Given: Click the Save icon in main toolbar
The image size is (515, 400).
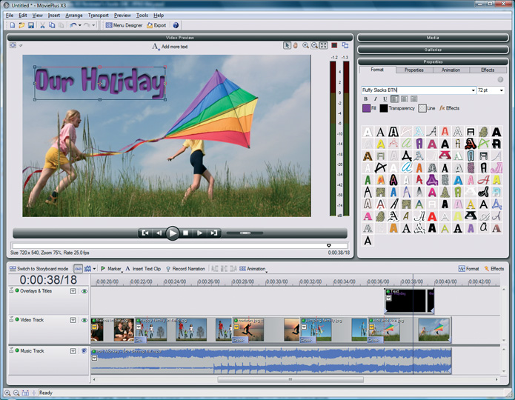Looking at the screenshot, I should 30,25.
